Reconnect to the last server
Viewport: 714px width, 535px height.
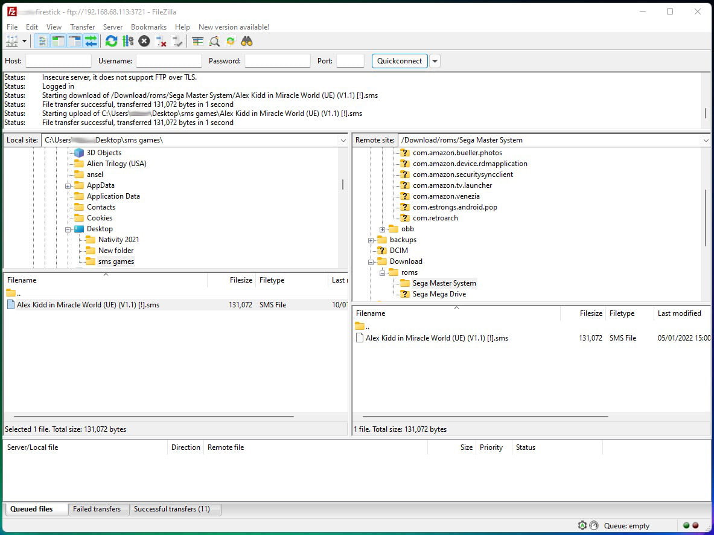pos(177,42)
